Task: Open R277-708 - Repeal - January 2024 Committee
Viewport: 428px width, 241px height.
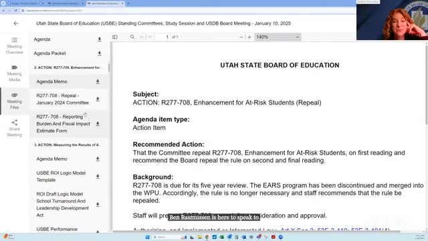Action: 62,99
